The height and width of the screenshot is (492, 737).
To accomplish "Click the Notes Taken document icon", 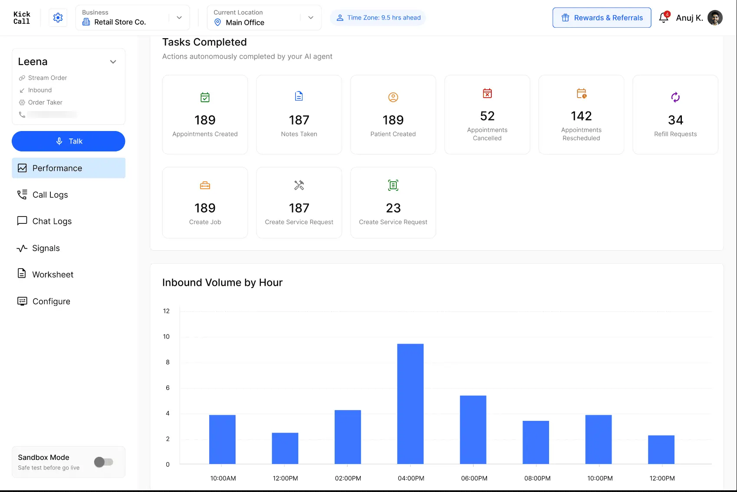I will 299,96.
